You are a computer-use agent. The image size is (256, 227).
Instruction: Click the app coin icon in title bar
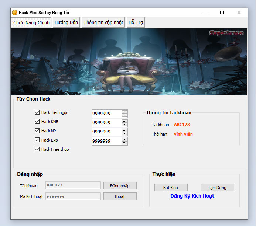point(15,13)
